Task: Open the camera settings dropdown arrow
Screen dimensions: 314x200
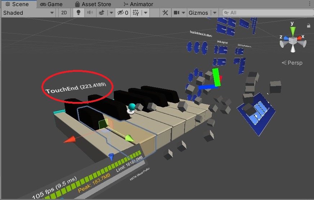Action: [183, 13]
